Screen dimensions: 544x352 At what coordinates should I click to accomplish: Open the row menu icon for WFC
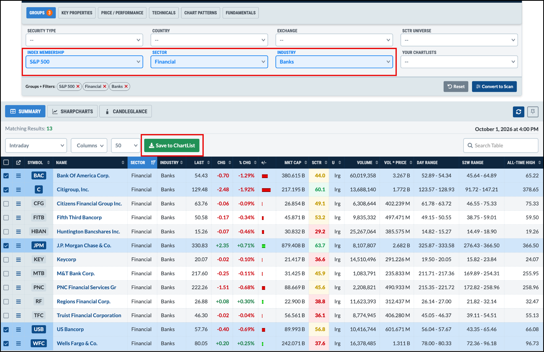click(x=18, y=344)
